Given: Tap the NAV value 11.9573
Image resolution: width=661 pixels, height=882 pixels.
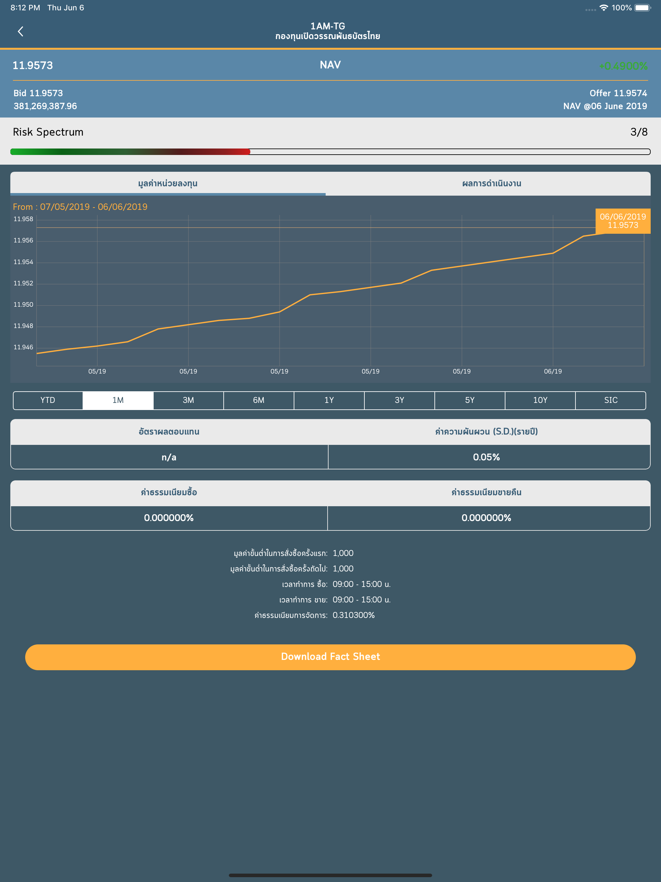Looking at the screenshot, I should (x=33, y=66).
